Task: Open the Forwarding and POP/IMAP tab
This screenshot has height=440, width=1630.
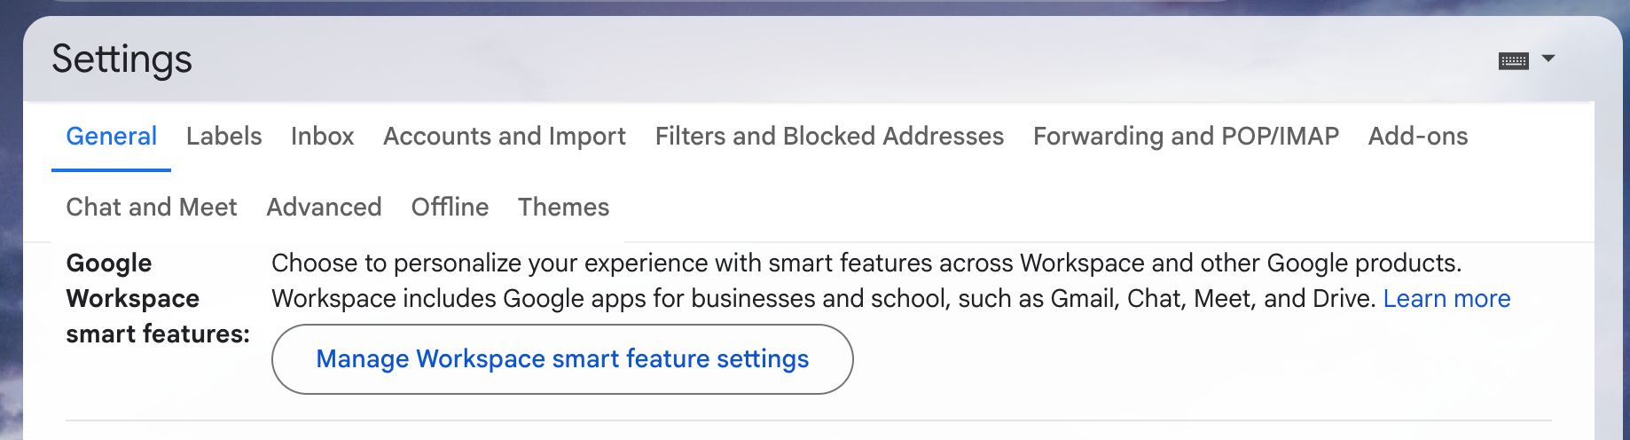Action: pos(1185,136)
